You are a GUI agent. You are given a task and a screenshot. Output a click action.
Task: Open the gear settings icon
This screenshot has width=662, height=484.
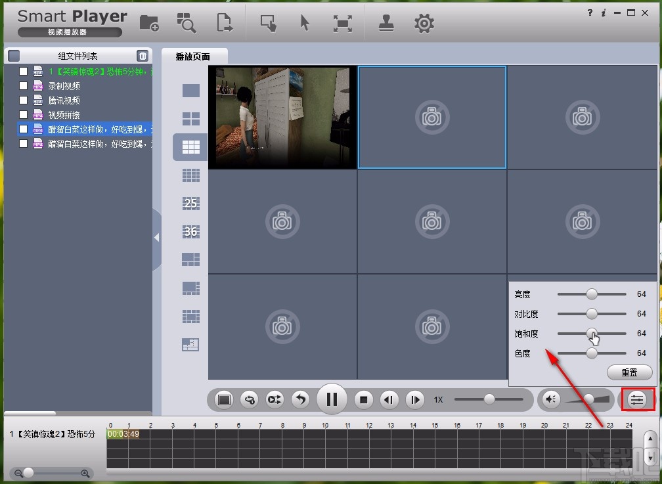coord(424,23)
